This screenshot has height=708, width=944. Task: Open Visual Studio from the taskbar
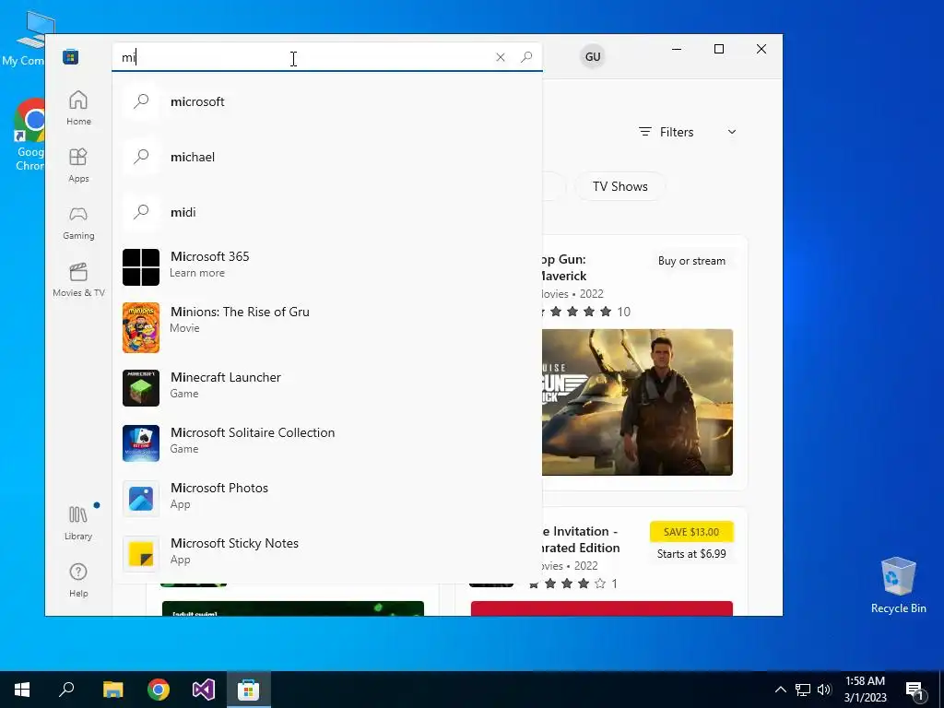click(204, 690)
